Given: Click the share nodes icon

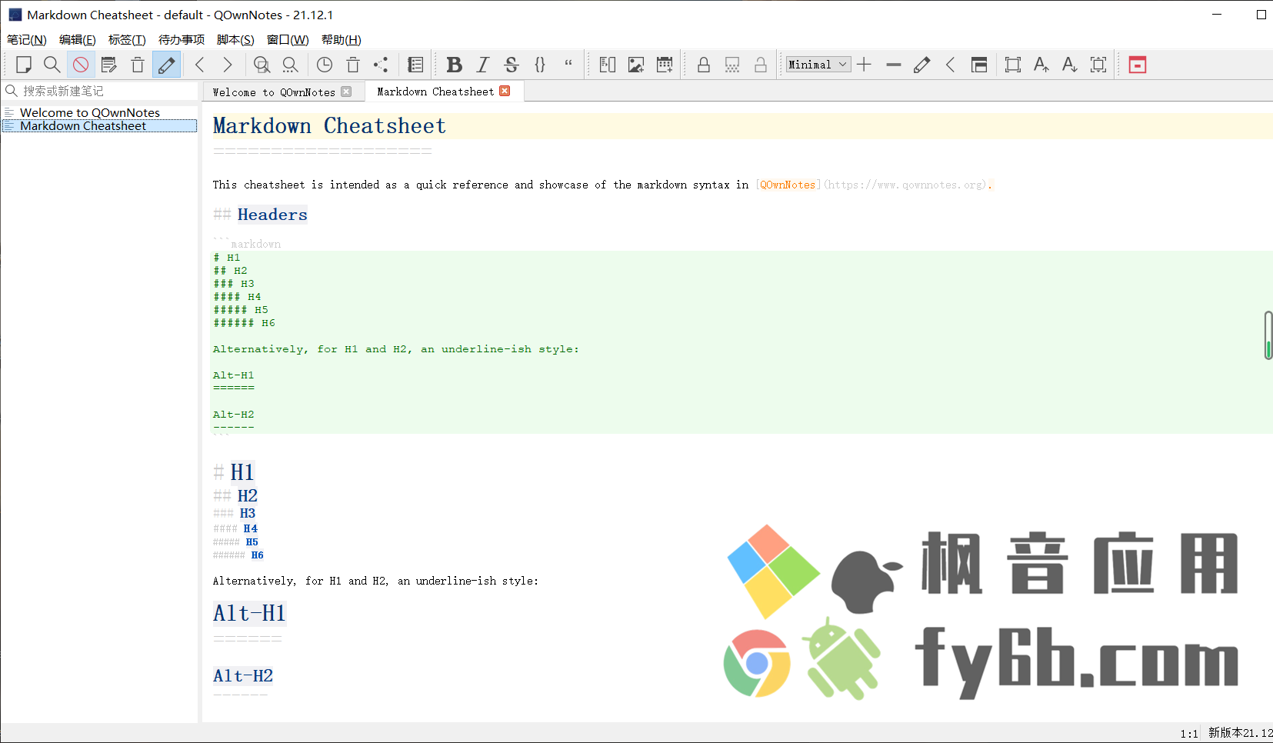Looking at the screenshot, I should click(381, 65).
